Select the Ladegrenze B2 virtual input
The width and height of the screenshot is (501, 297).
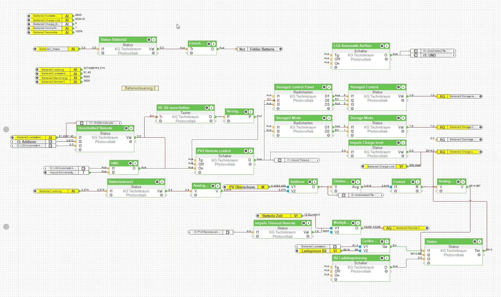tap(318, 251)
